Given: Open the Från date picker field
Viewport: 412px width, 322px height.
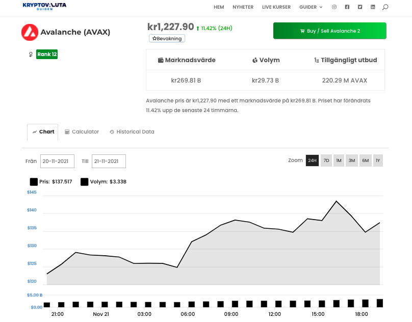Looking at the screenshot, I should tap(58, 161).
